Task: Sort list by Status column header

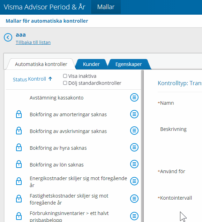Action: click(20, 80)
